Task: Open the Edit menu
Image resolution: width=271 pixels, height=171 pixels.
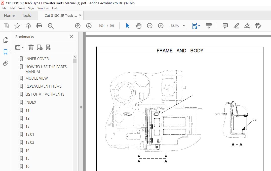Action: click(12, 8)
